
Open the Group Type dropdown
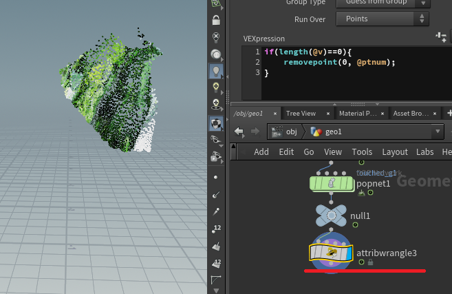(x=383, y=3)
